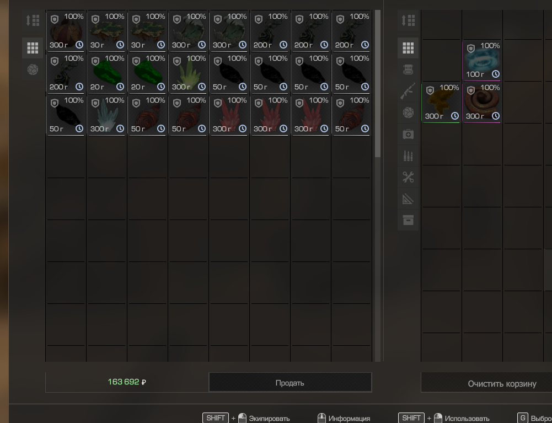
Task: Select the pale blue crystal 300 г artifact
Action: (106, 115)
